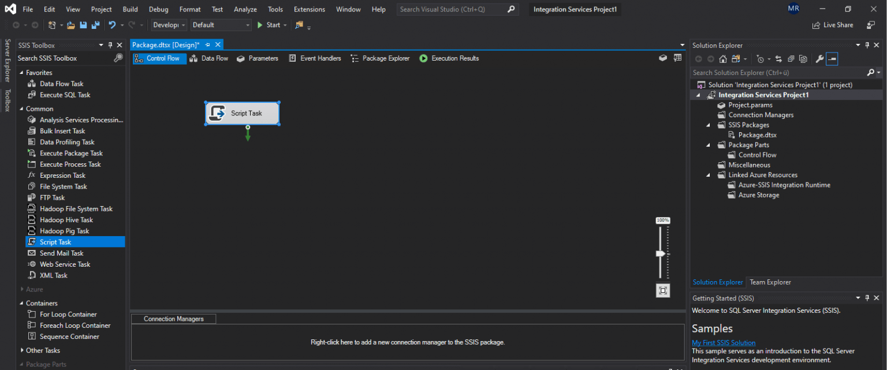This screenshot has width=887, height=370.
Task: Click the Save All toolbar icon
Action: pyautogui.click(x=95, y=25)
